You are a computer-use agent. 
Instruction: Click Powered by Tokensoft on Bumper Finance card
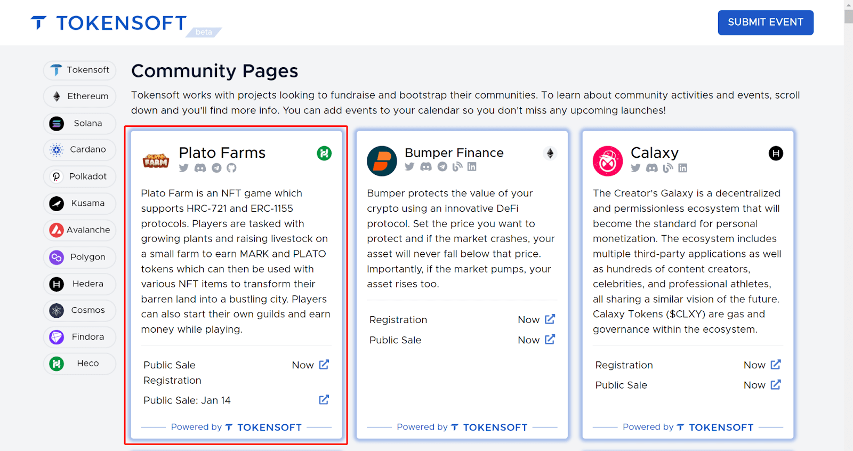click(462, 427)
